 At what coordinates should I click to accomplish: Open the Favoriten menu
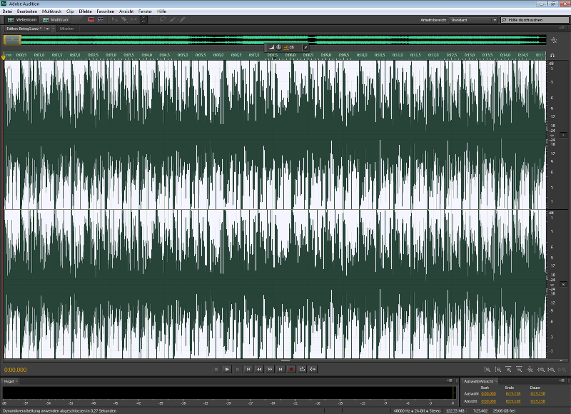[105, 11]
